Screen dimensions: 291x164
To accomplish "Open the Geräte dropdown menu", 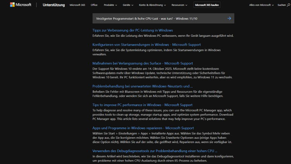I will pos(128,5).
